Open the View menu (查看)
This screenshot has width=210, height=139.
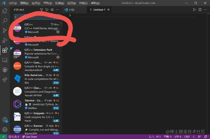point(48,3)
